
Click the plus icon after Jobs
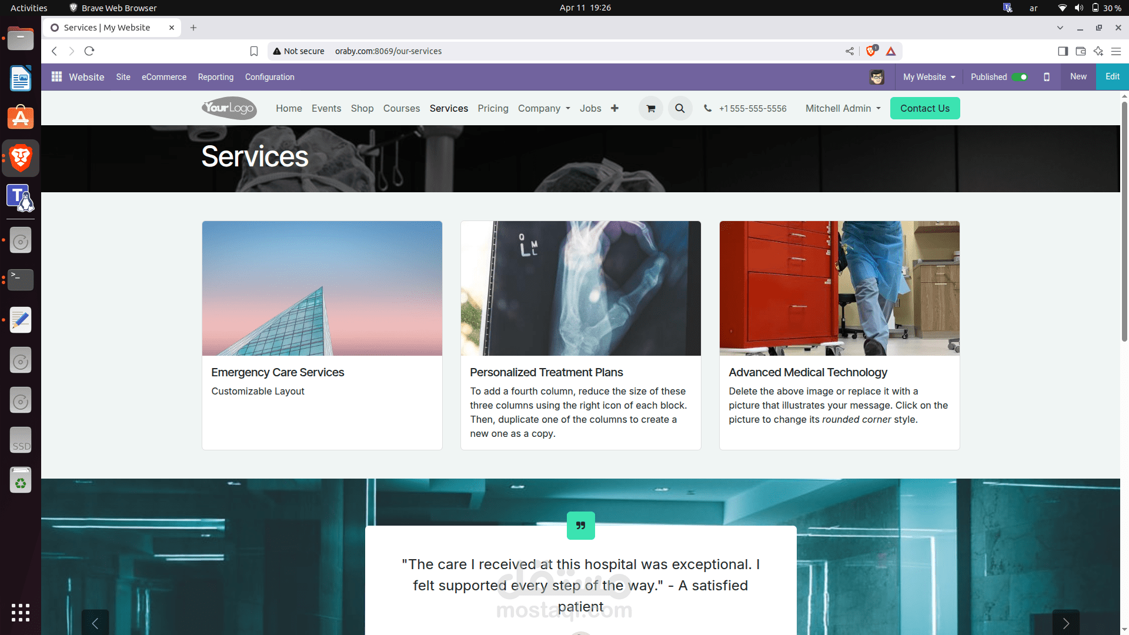coord(614,108)
